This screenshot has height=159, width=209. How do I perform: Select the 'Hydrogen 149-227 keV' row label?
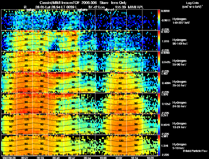[x=181, y=21]
